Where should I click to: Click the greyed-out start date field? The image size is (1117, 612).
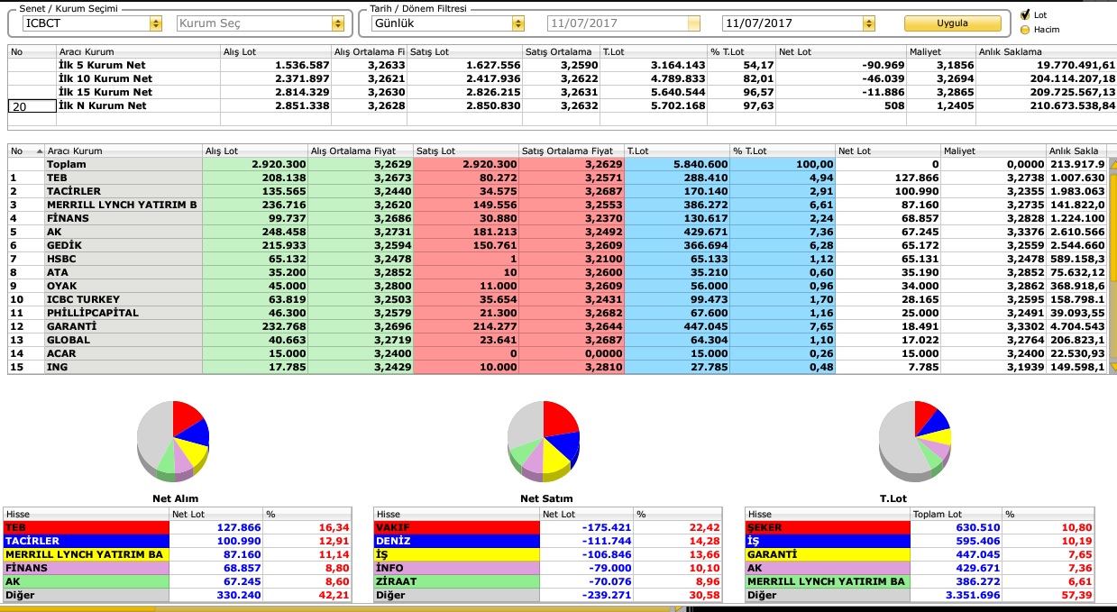point(624,23)
